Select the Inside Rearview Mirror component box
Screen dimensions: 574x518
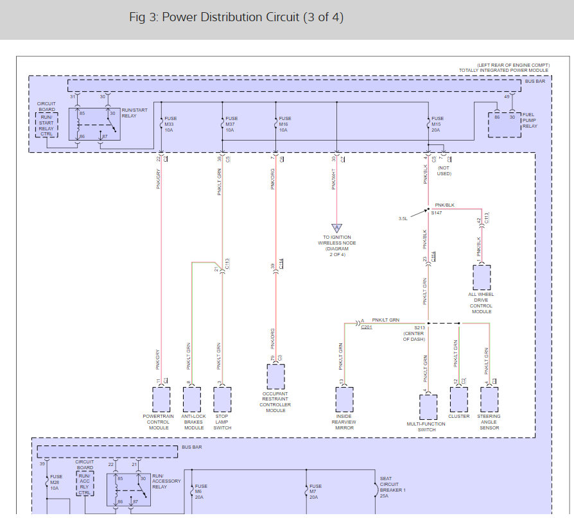click(x=345, y=399)
